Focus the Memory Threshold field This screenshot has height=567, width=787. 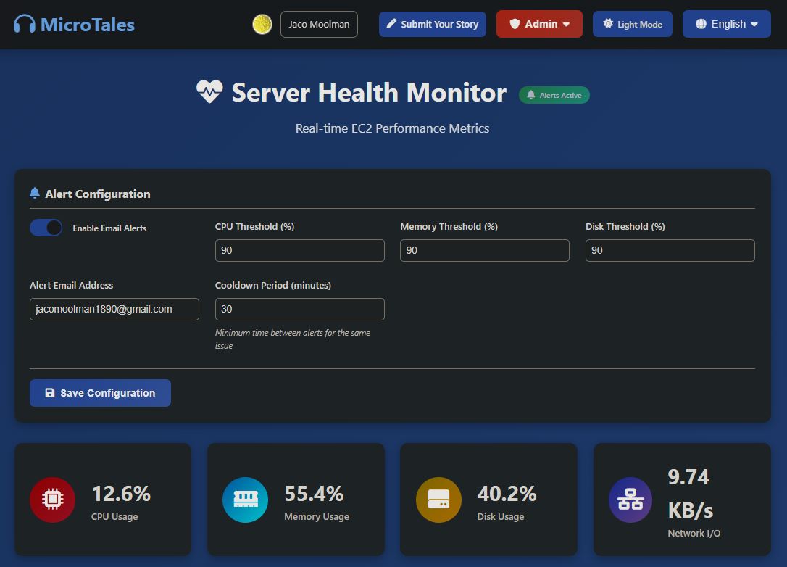tap(484, 250)
